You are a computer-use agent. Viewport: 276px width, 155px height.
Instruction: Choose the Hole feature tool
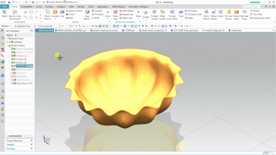[62, 13]
